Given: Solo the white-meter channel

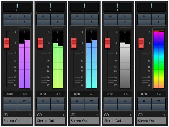Looking at the screenshot, I should 125,16.
